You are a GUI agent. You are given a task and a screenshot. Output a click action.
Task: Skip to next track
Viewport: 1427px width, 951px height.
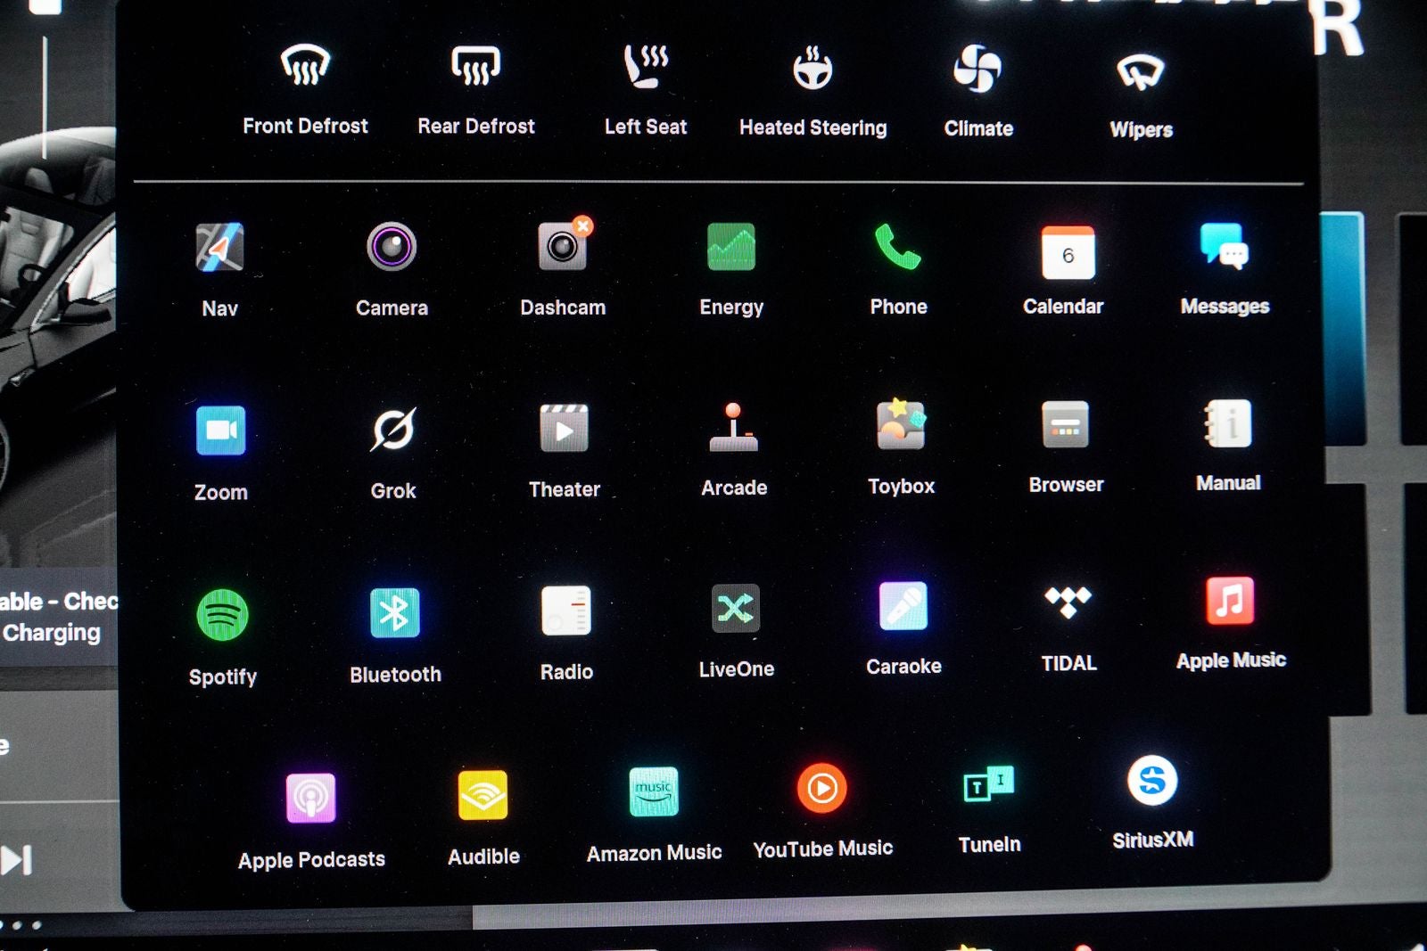click(16, 860)
